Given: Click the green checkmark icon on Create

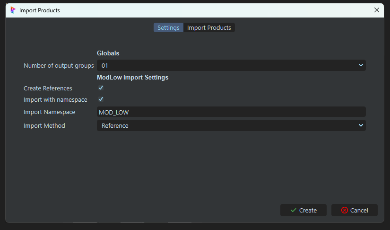Looking at the screenshot, I should coord(294,210).
